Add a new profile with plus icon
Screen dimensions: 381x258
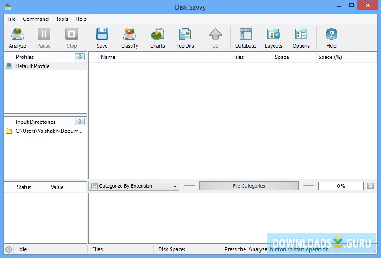80,57
